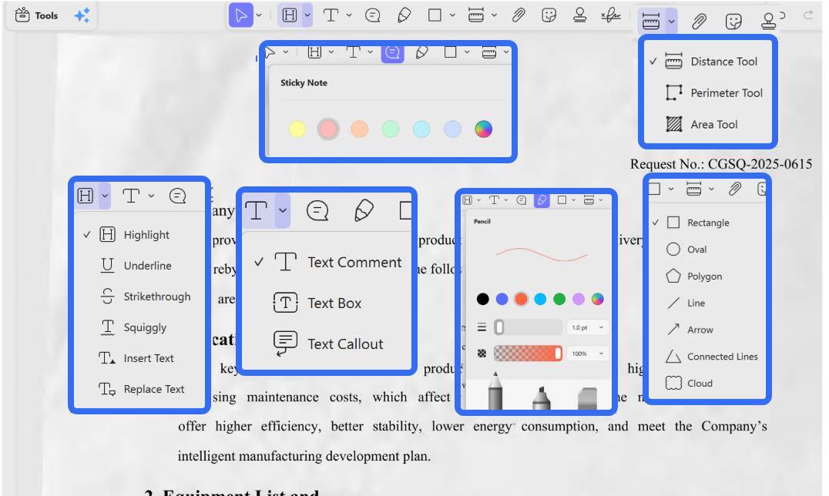Select black color in Pencil panel

(483, 300)
